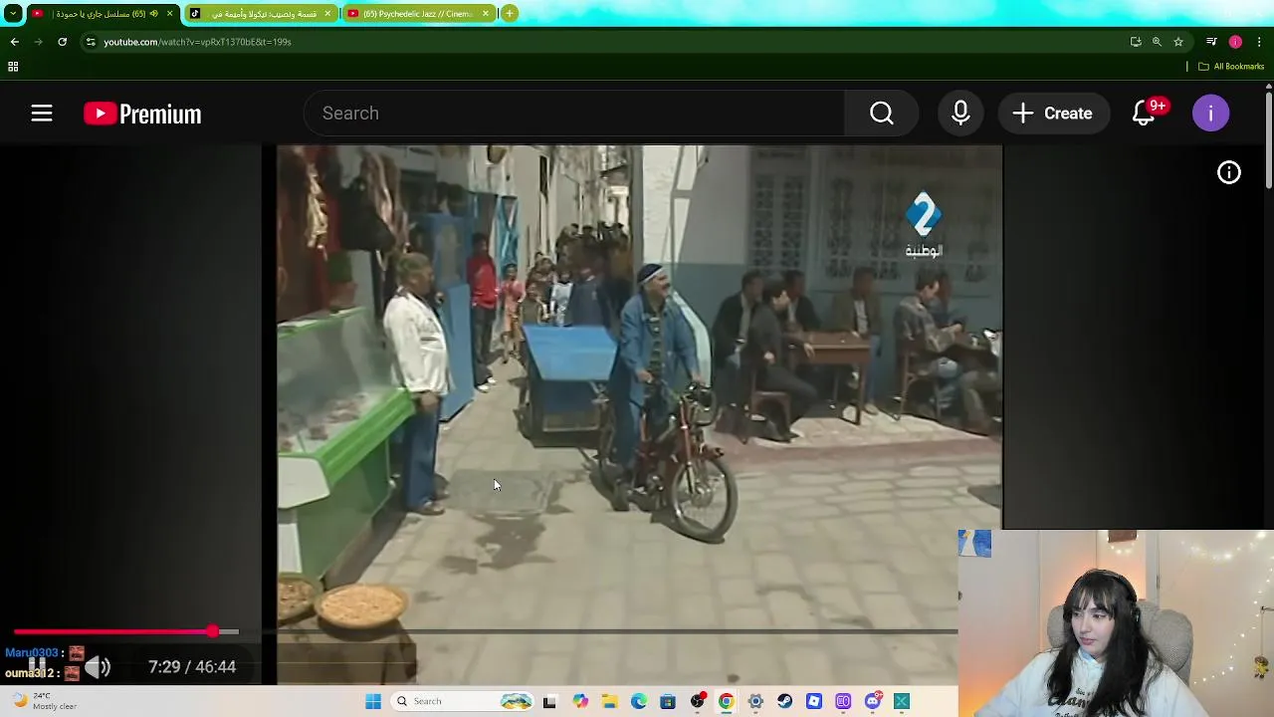Expand the tab search dropdown
This screenshot has width=1274, height=717.
(x=13, y=14)
